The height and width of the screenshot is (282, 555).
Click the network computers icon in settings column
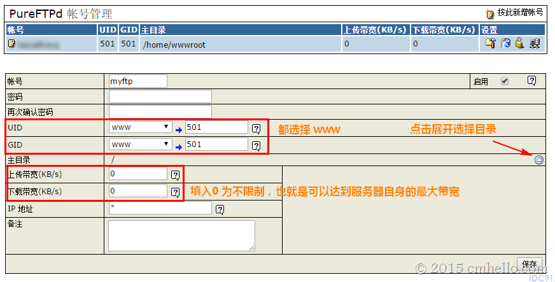[x=535, y=43]
